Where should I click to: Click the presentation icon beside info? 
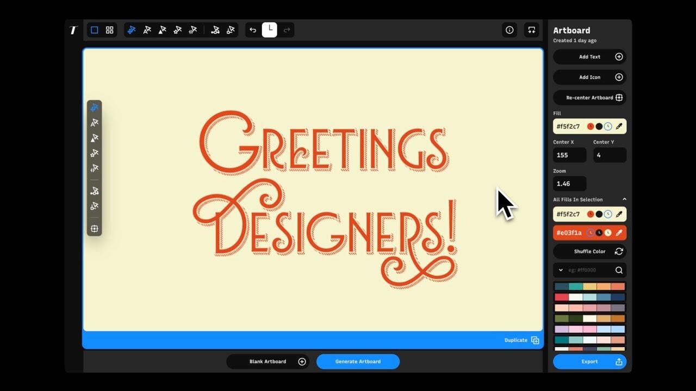[x=531, y=30]
